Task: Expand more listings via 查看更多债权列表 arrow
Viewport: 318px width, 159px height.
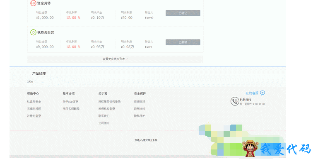Action: click(x=127, y=59)
